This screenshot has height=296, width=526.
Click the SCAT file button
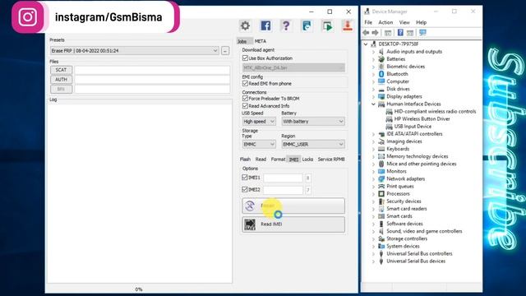[x=61, y=70]
